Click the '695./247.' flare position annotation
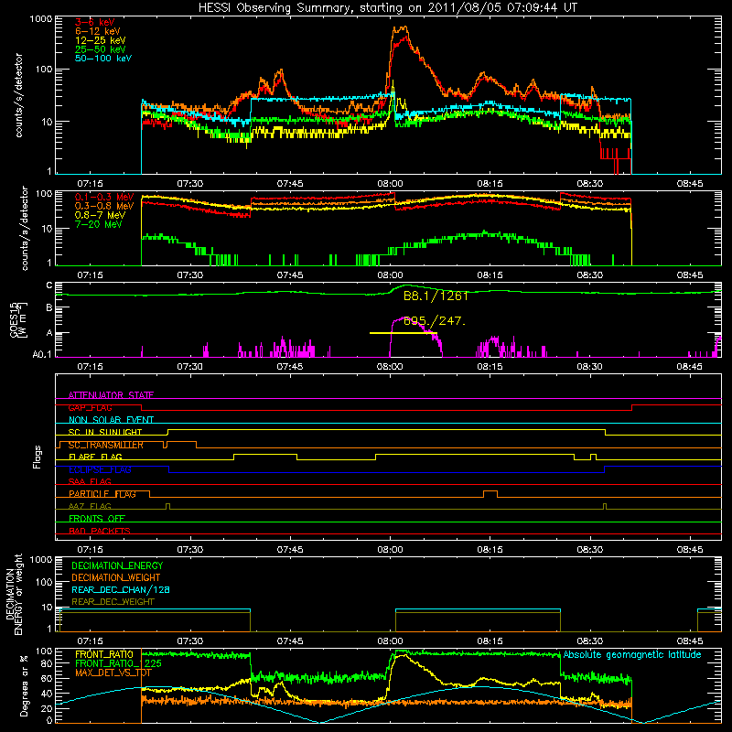Screen dimensions: 732x732 tap(434, 321)
